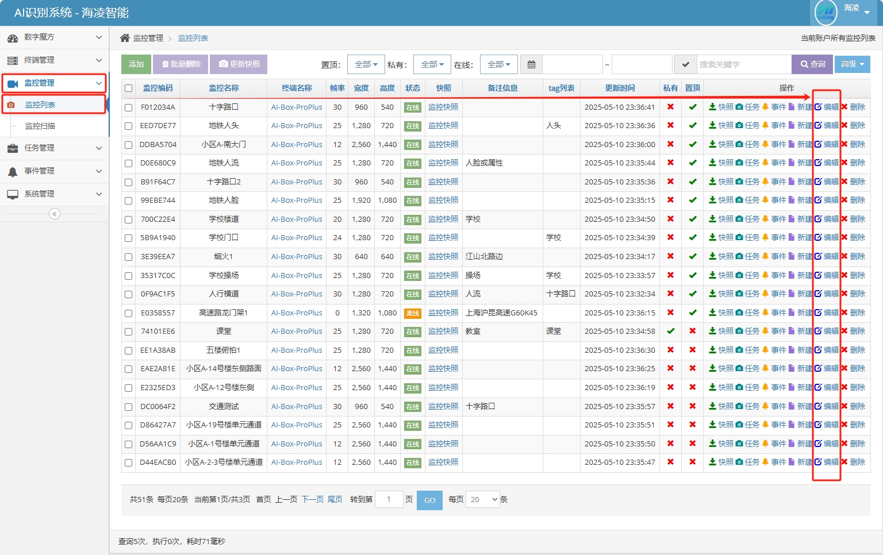
Task: Open the per-page count dropdown showing 20
Action: click(483, 500)
